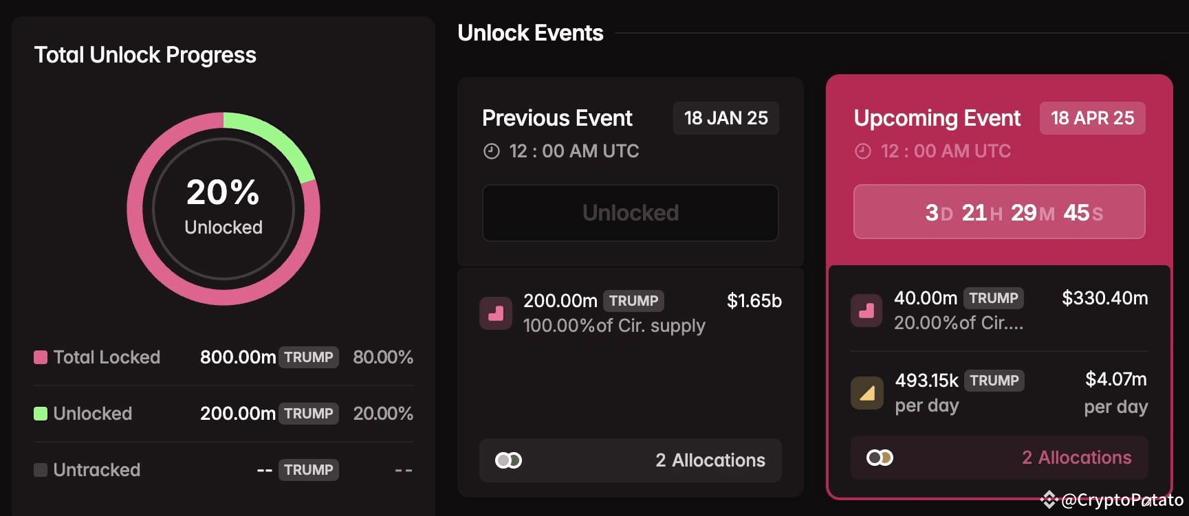Click the clock icon in Upcoming Event card

click(x=862, y=150)
